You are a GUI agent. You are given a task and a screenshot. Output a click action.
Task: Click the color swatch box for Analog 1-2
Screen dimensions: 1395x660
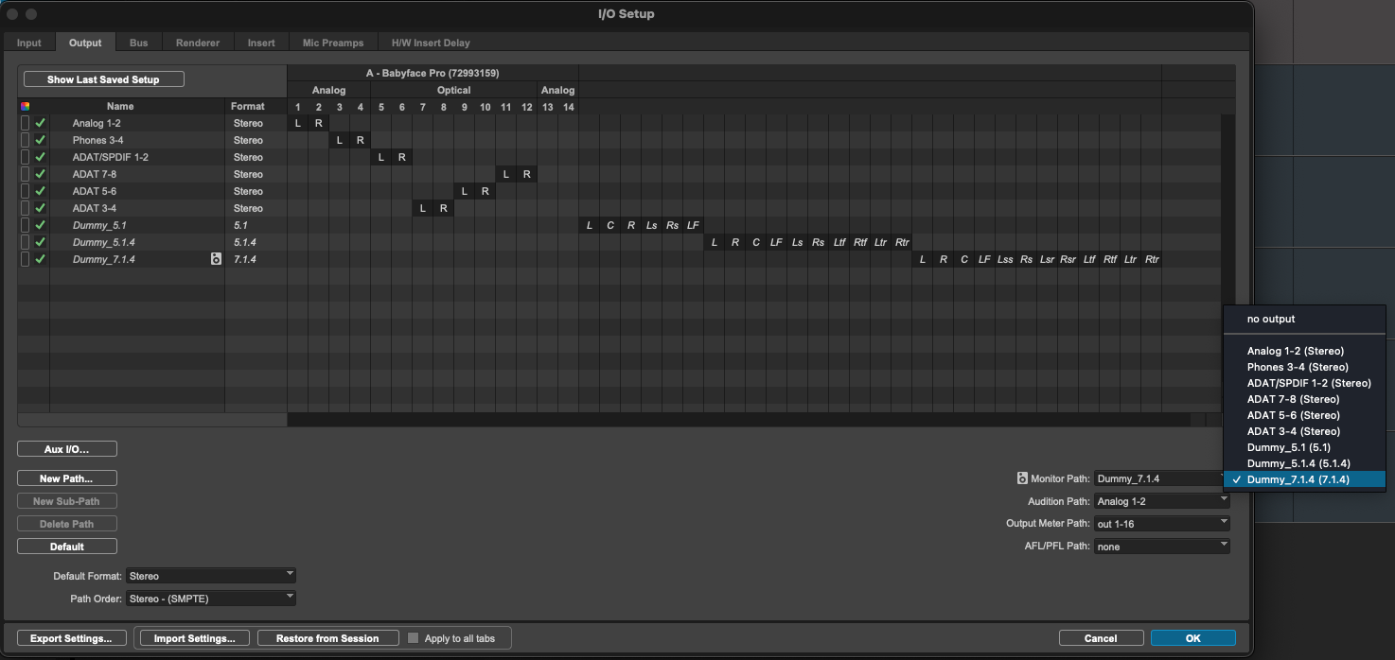point(25,123)
